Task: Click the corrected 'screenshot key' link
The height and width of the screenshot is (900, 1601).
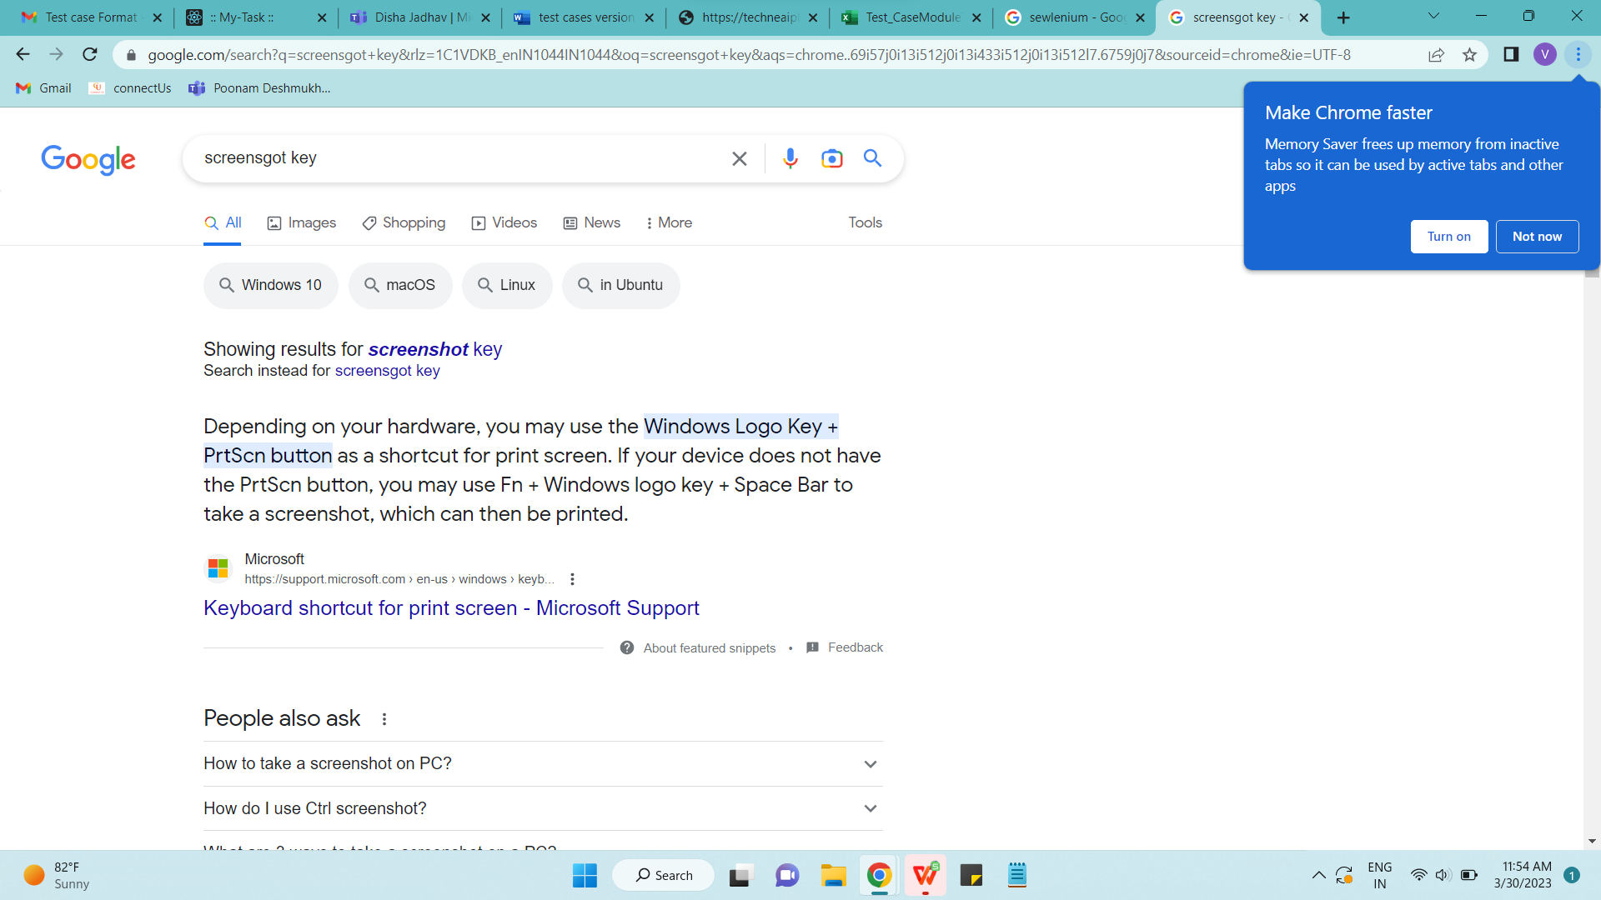Action: coord(434,349)
